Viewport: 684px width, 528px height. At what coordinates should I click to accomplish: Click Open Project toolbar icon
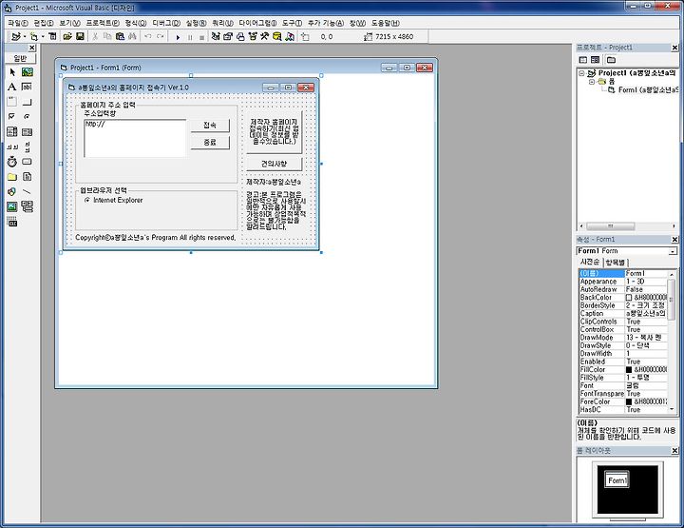(67, 37)
